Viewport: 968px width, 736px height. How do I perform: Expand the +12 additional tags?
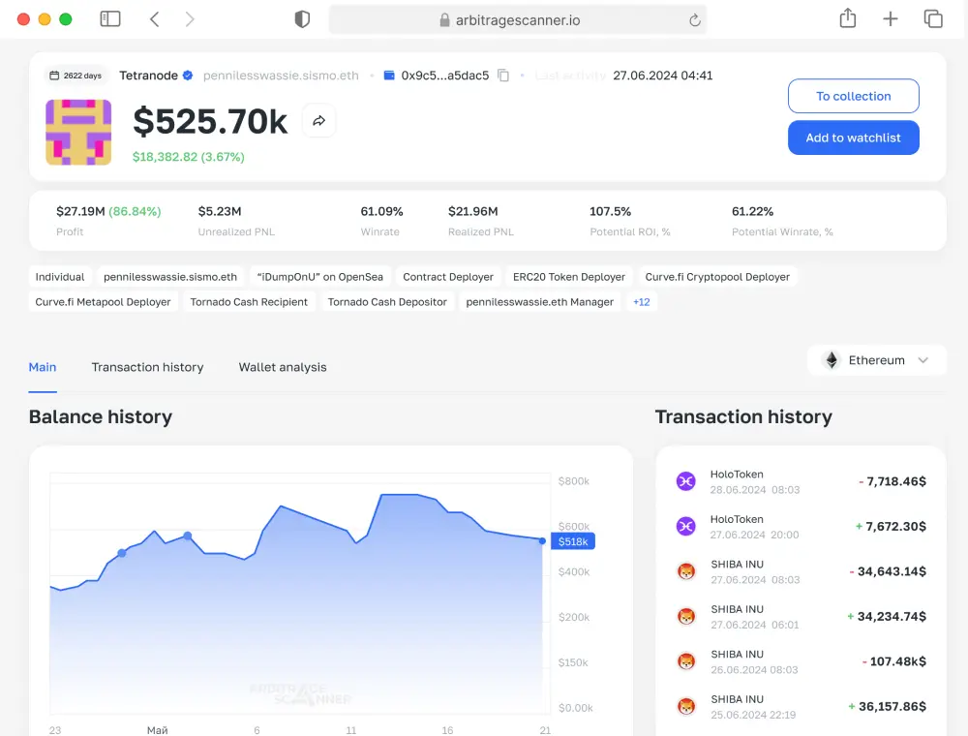pyautogui.click(x=641, y=302)
